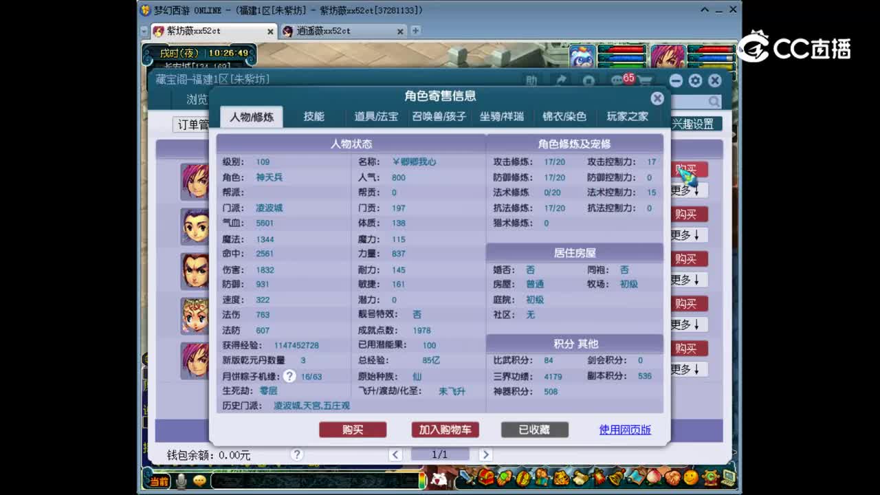Open the 使用网页版 link
Screen dimensions: 880x495
(x=625, y=430)
